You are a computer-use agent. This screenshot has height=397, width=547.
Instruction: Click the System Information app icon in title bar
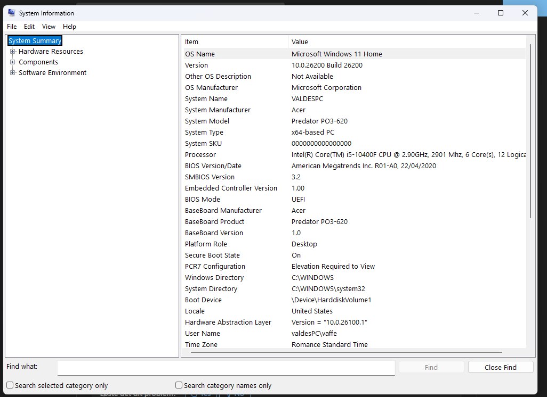point(12,13)
